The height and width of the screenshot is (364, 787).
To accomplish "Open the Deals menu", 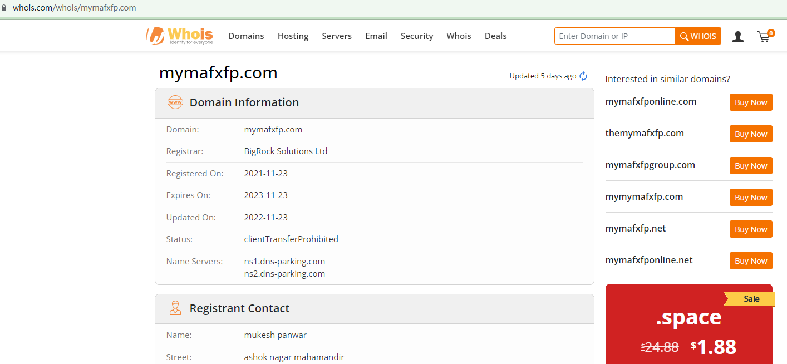I will pos(495,36).
